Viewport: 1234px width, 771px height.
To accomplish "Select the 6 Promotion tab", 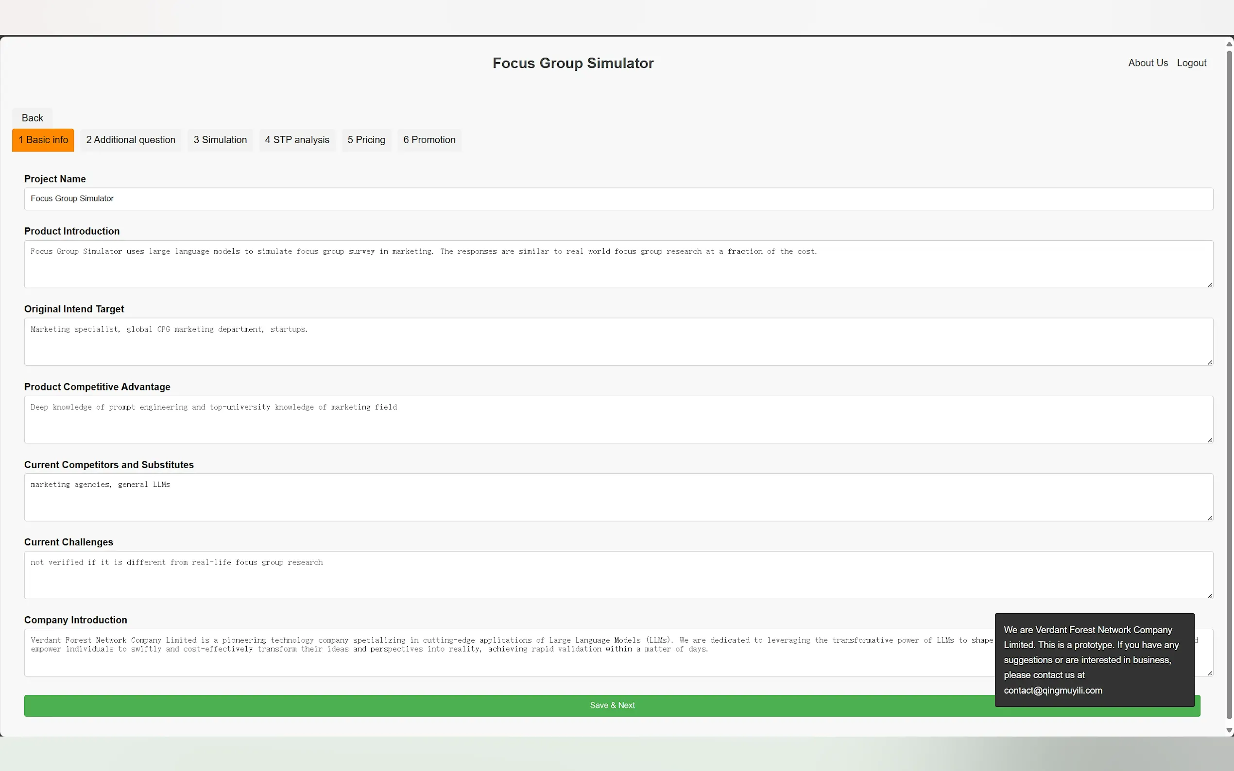I will 429,140.
